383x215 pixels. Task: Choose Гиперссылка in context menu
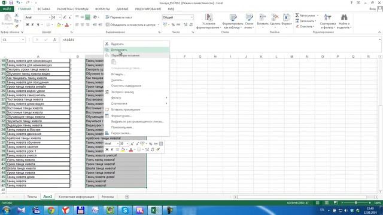[136, 133]
